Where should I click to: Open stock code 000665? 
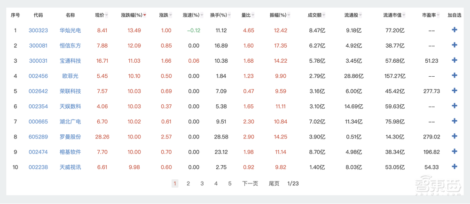point(38,121)
